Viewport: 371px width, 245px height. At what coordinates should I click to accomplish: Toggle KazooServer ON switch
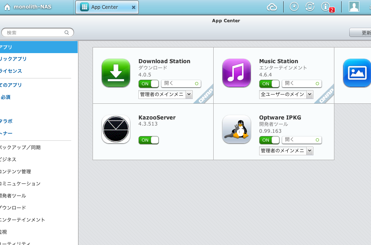[x=148, y=140]
